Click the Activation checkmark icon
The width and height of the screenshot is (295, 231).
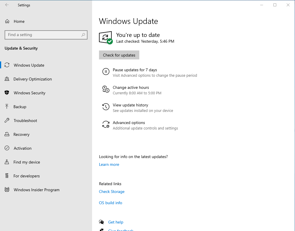(7, 148)
